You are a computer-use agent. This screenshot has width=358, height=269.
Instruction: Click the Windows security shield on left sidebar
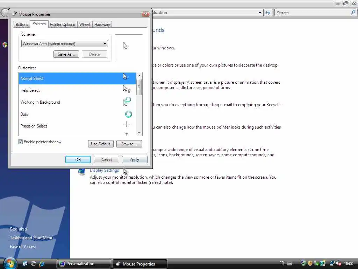point(5,45)
